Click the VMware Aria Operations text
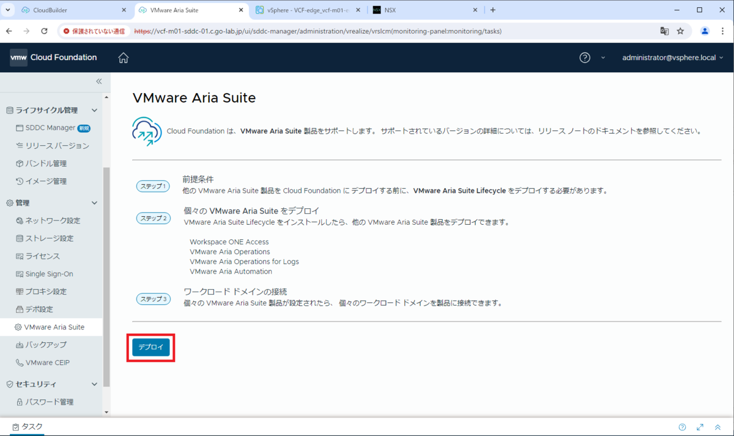The height and width of the screenshot is (436, 734). [x=230, y=252]
